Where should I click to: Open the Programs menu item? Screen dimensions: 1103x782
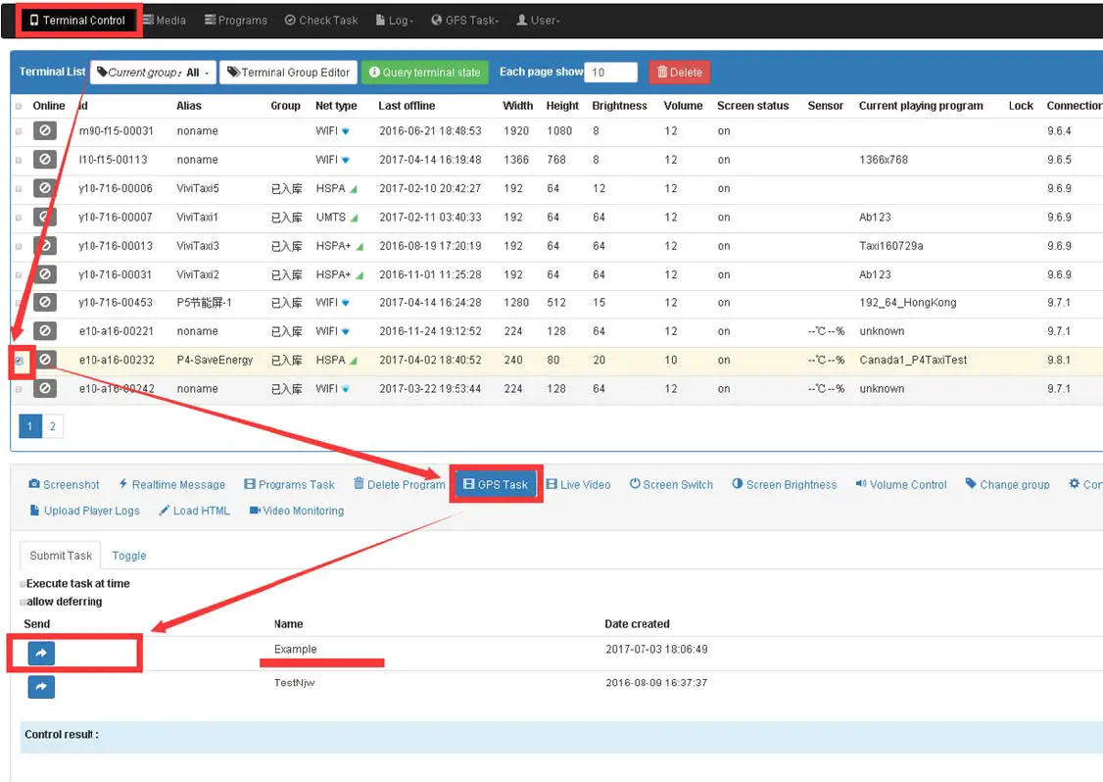236,20
